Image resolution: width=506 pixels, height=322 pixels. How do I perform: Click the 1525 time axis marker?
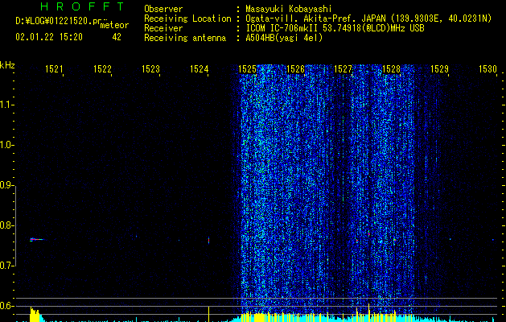point(247,69)
